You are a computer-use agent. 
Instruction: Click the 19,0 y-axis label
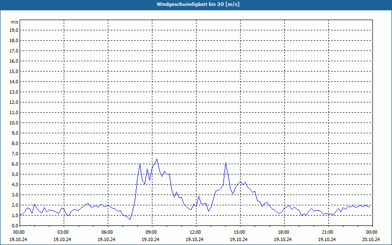[x=13, y=30]
